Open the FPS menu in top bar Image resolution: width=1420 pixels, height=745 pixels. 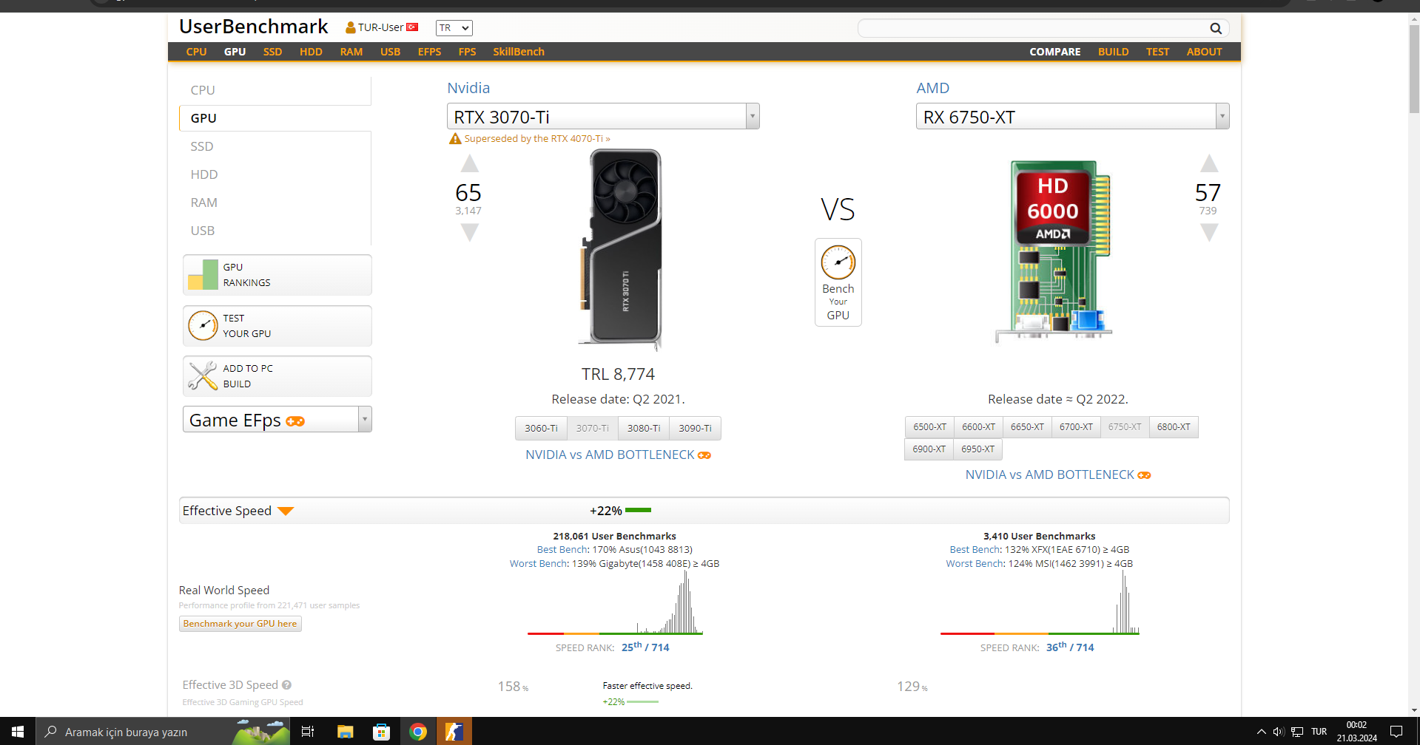(467, 52)
